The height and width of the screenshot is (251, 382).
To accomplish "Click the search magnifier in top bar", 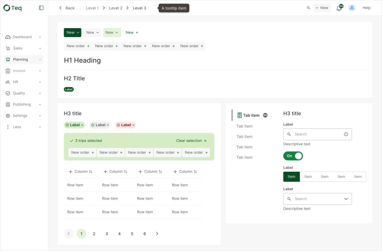I will pos(308,8).
